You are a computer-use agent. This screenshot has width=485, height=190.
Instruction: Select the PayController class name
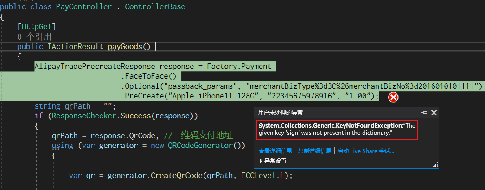click(84, 7)
